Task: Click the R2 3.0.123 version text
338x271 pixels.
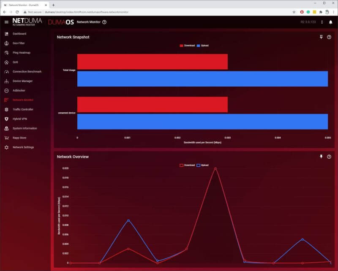Action: click(308, 22)
